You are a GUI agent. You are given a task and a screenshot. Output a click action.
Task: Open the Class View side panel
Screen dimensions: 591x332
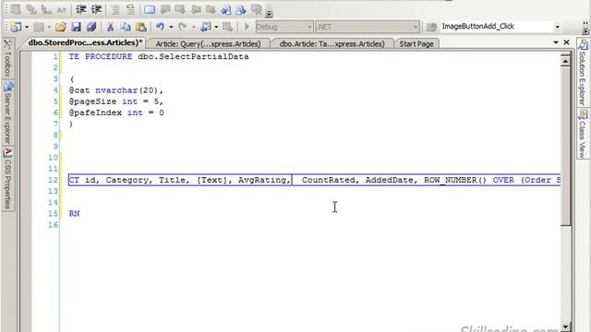point(583,134)
